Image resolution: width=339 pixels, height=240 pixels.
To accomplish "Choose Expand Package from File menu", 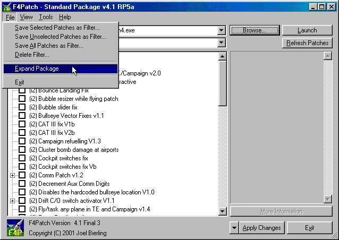I will [x=37, y=68].
